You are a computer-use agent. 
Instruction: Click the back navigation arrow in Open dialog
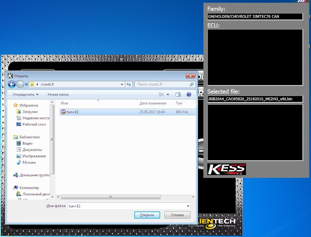[x=12, y=85]
